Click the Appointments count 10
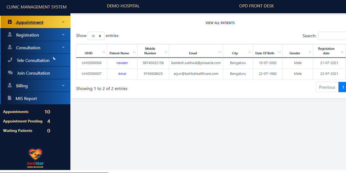Image resolution: width=346 pixels, height=173 pixels. 47,112
